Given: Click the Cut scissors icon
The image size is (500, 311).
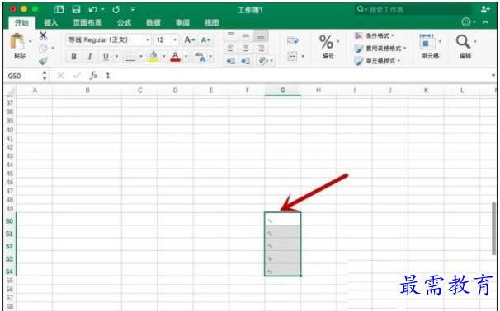Looking at the screenshot, I should coord(43,35).
